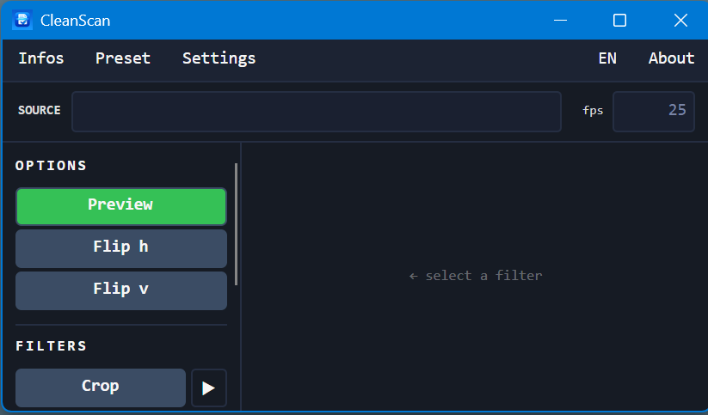Viewport: 708px width, 415px height.
Task: Enable the Flip v option
Action: pyautogui.click(x=121, y=290)
